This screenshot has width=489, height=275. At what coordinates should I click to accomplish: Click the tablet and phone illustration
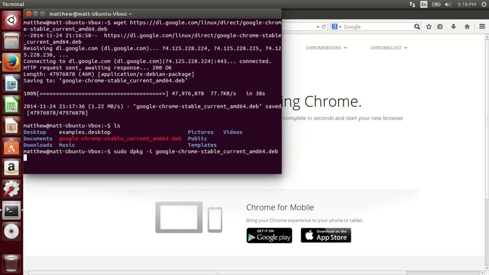[x=189, y=217]
